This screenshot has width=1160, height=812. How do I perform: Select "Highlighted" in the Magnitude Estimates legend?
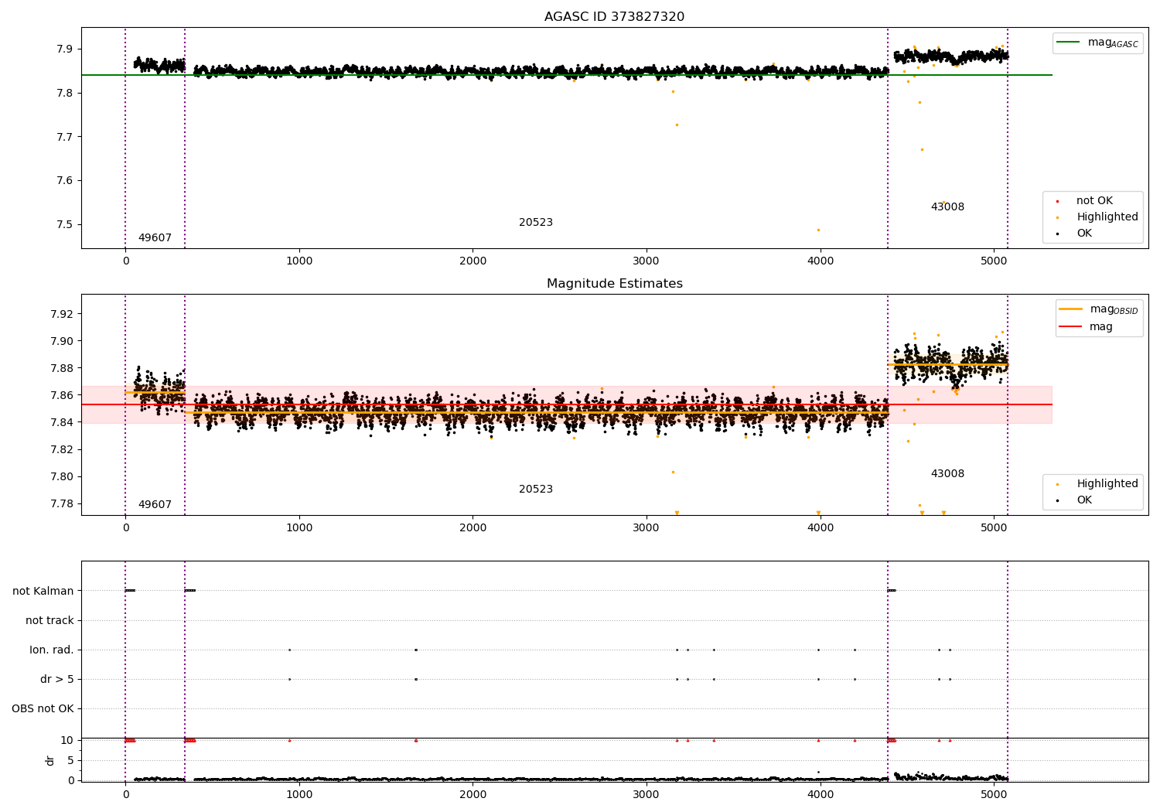coord(1107,484)
